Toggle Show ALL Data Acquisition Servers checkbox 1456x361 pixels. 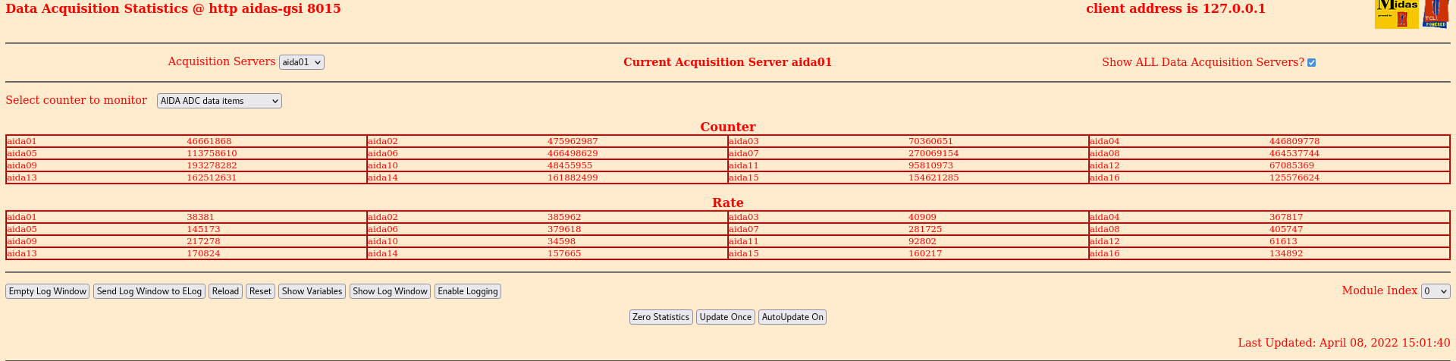pos(1311,63)
